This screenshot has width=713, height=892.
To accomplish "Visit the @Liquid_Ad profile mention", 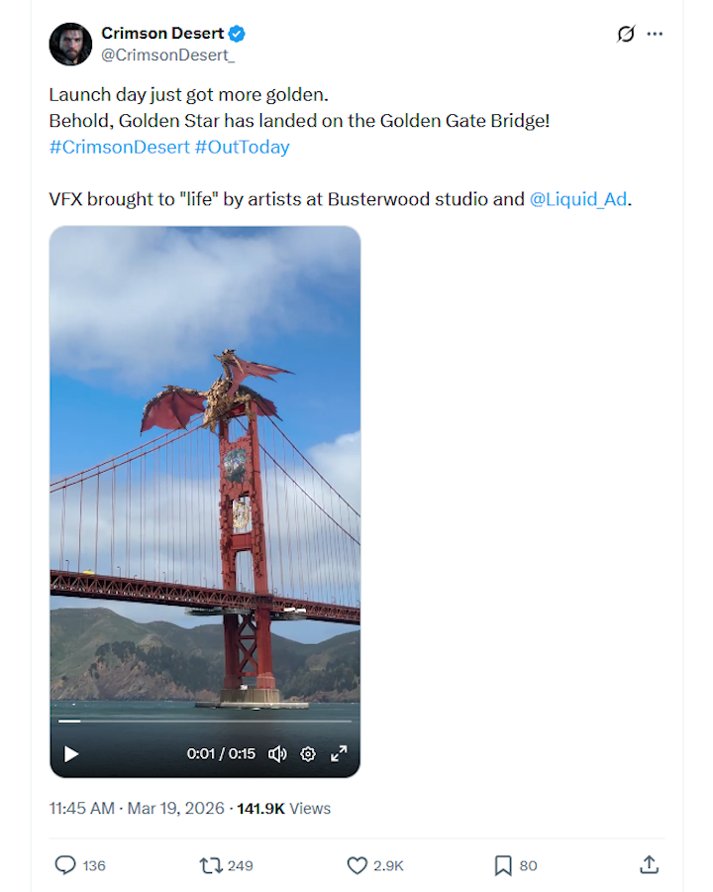I will tap(578, 199).
